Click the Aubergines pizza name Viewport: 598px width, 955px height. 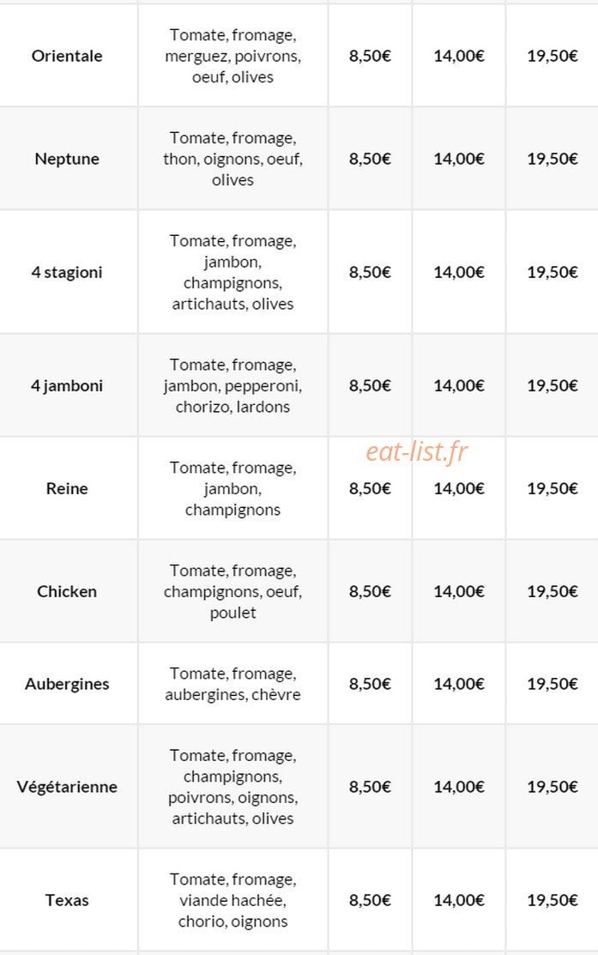pyautogui.click(x=67, y=684)
